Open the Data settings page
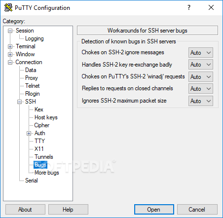This screenshot has width=223, height=218. point(31,70)
